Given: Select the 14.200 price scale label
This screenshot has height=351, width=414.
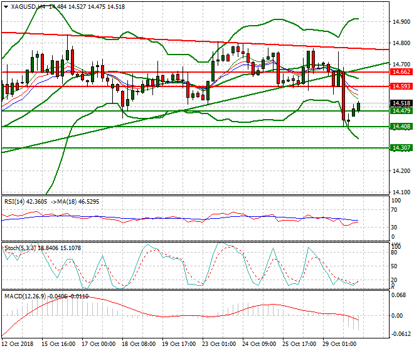Looking at the screenshot, I should [401, 170].
